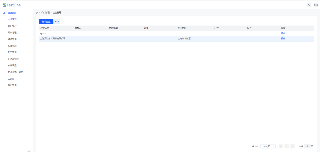Collapse the sidebar using the bottom icon
The width and height of the screenshot is (320, 152).
[x=29, y=151]
